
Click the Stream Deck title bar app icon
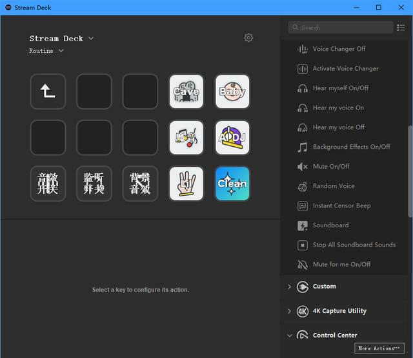[x=8, y=7]
